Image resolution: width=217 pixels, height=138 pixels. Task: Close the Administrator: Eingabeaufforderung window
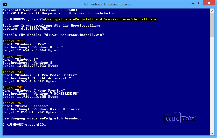209,3
